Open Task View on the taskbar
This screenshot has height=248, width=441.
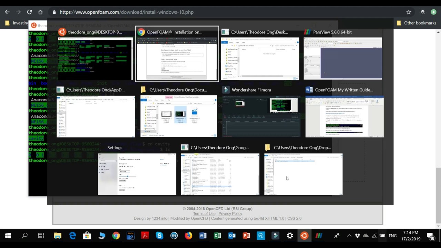coord(41,236)
